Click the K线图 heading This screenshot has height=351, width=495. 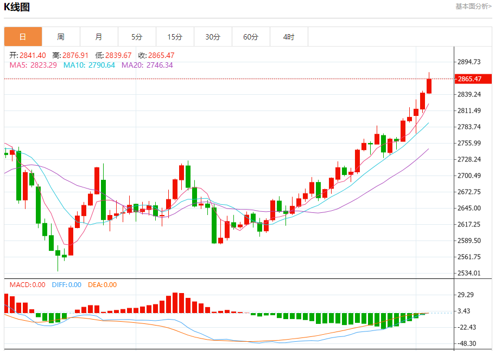pos(17,7)
